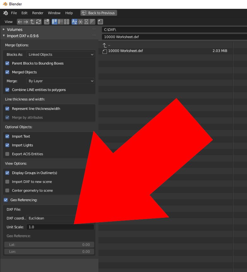This screenshot has width=247, height=272.
Task: Disable Import Text option
Action: (x=7, y=137)
